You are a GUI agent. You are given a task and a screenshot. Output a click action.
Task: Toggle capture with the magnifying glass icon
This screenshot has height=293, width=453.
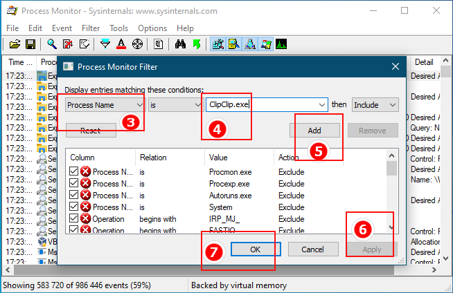coord(52,44)
